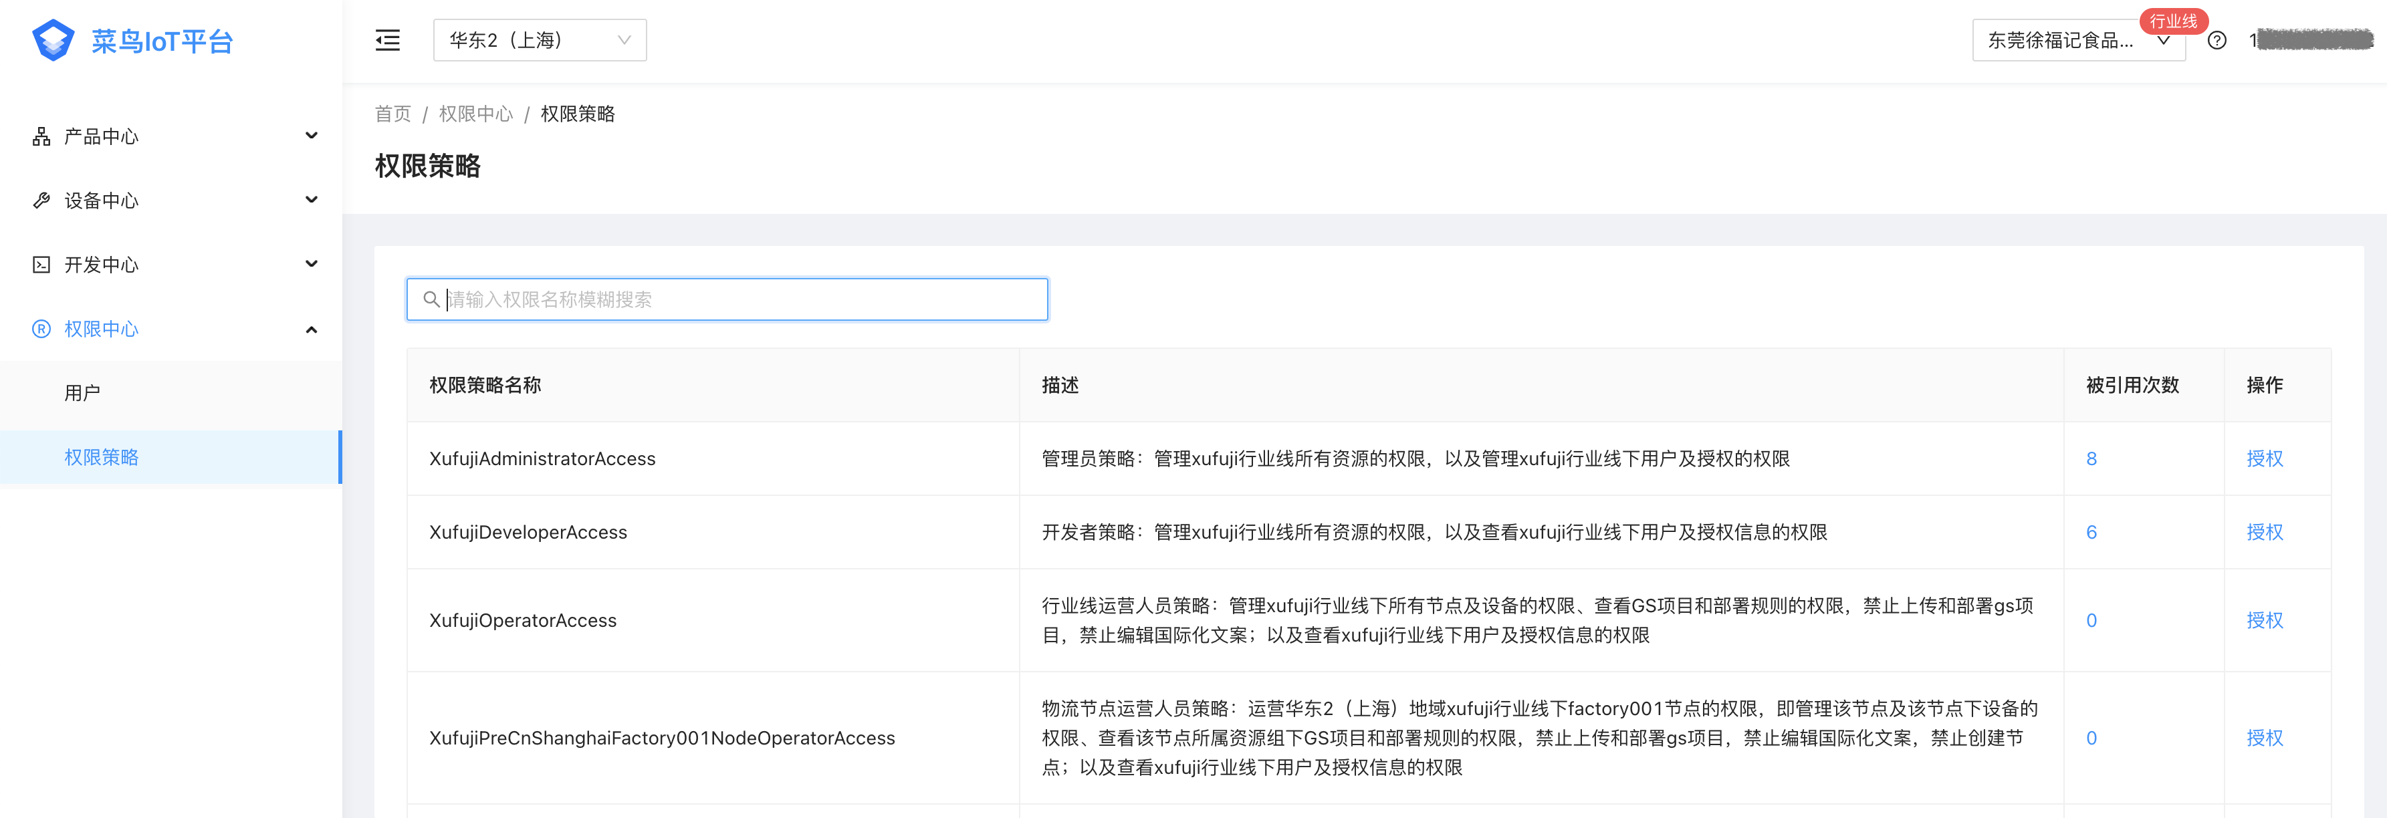Expand the 产品中心 menu chevron

(x=312, y=136)
